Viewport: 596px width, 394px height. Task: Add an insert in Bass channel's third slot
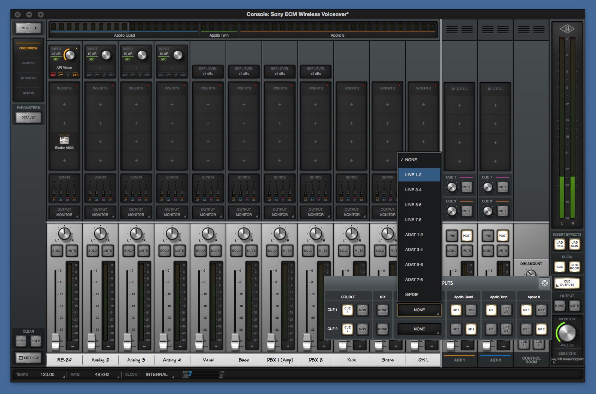[244, 142]
